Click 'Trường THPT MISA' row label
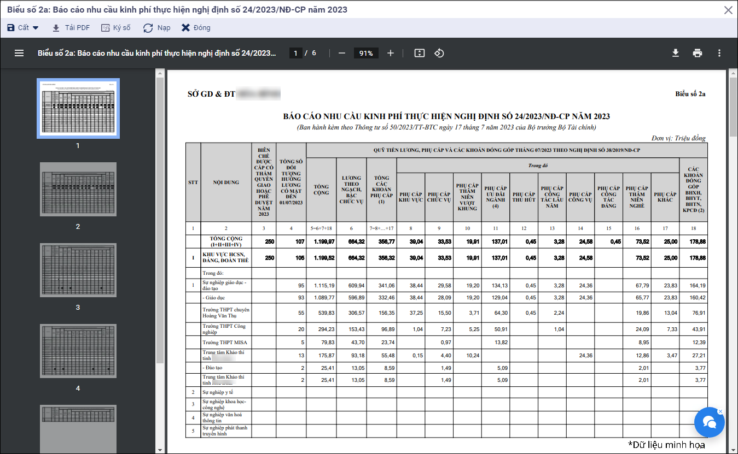Screen dimensions: 738x454 225,342
